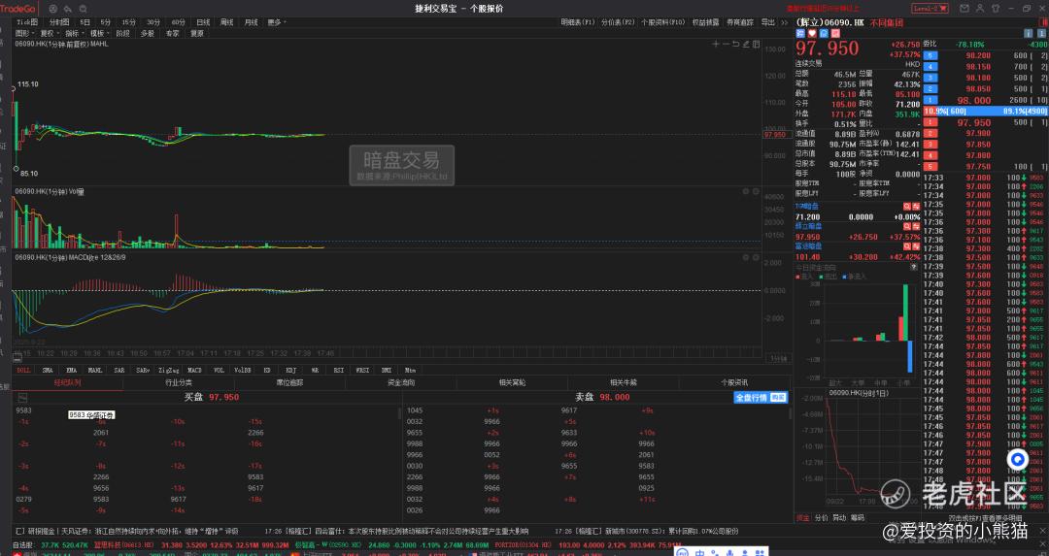Toggle SMA indicator
This screenshot has height=556, width=1049.
pos(48,370)
